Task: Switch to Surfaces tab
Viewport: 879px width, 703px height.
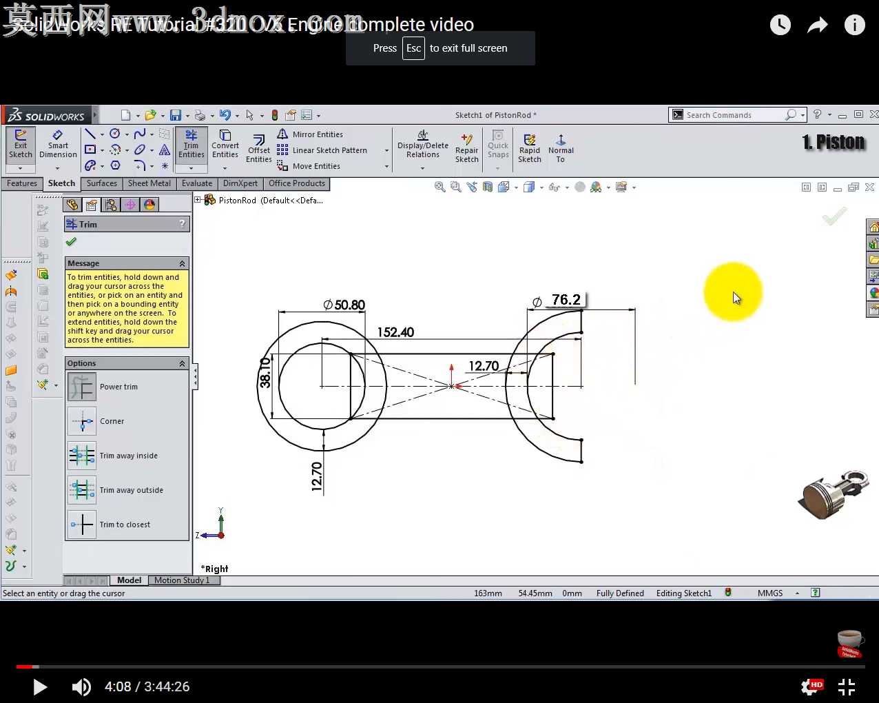Action: pos(102,183)
